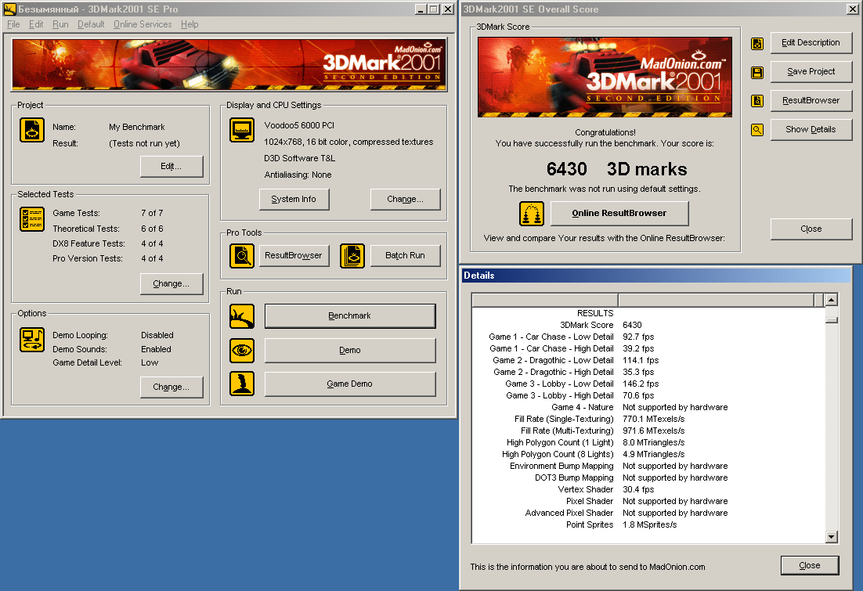Click the Details list scroll-down arrow
863x591 pixels.
(832, 536)
